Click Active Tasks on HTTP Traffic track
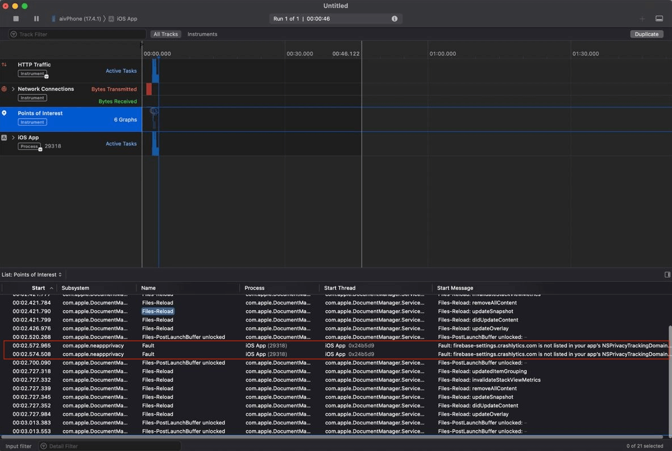This screenshot has height=451, width=672. (x=121, y=70)
